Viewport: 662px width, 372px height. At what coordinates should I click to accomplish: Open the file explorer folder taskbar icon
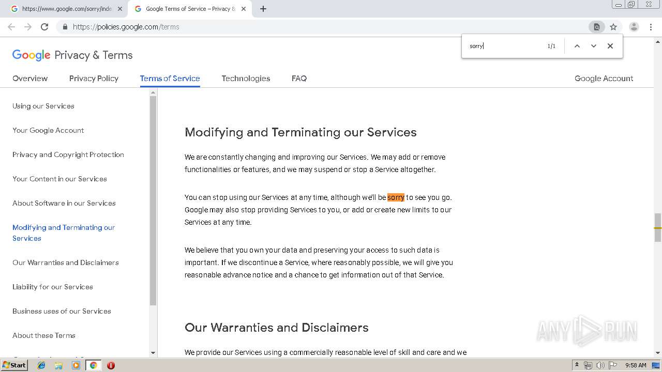pos(58,365)
